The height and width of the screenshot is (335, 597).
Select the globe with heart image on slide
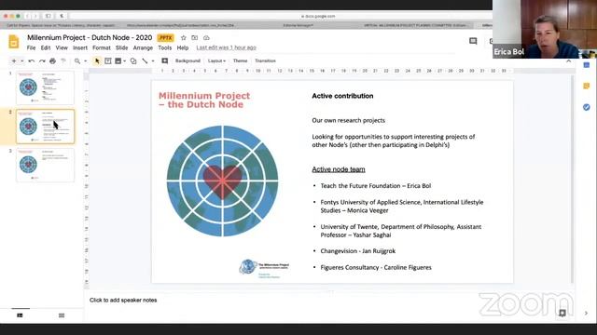222,181
